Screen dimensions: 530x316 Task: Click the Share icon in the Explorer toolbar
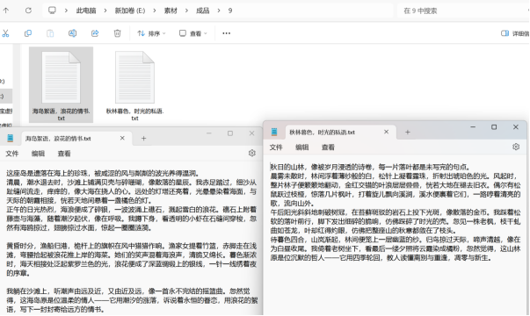95,33
